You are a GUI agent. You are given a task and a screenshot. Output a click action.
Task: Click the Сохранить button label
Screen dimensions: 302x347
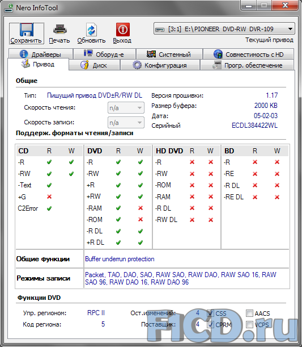click(26, 41)
